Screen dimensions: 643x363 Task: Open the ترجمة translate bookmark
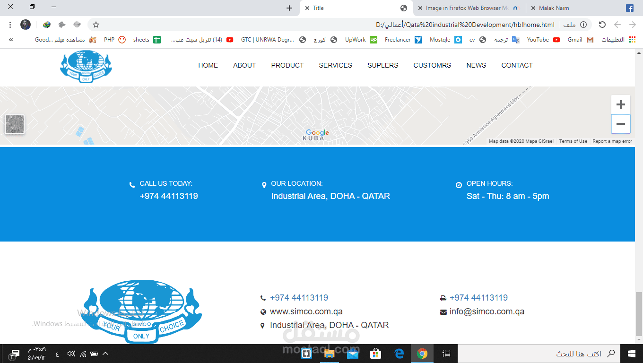[x=506, y=40]
